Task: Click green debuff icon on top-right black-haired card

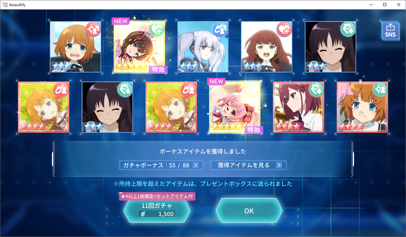Action: coord(348,29)
